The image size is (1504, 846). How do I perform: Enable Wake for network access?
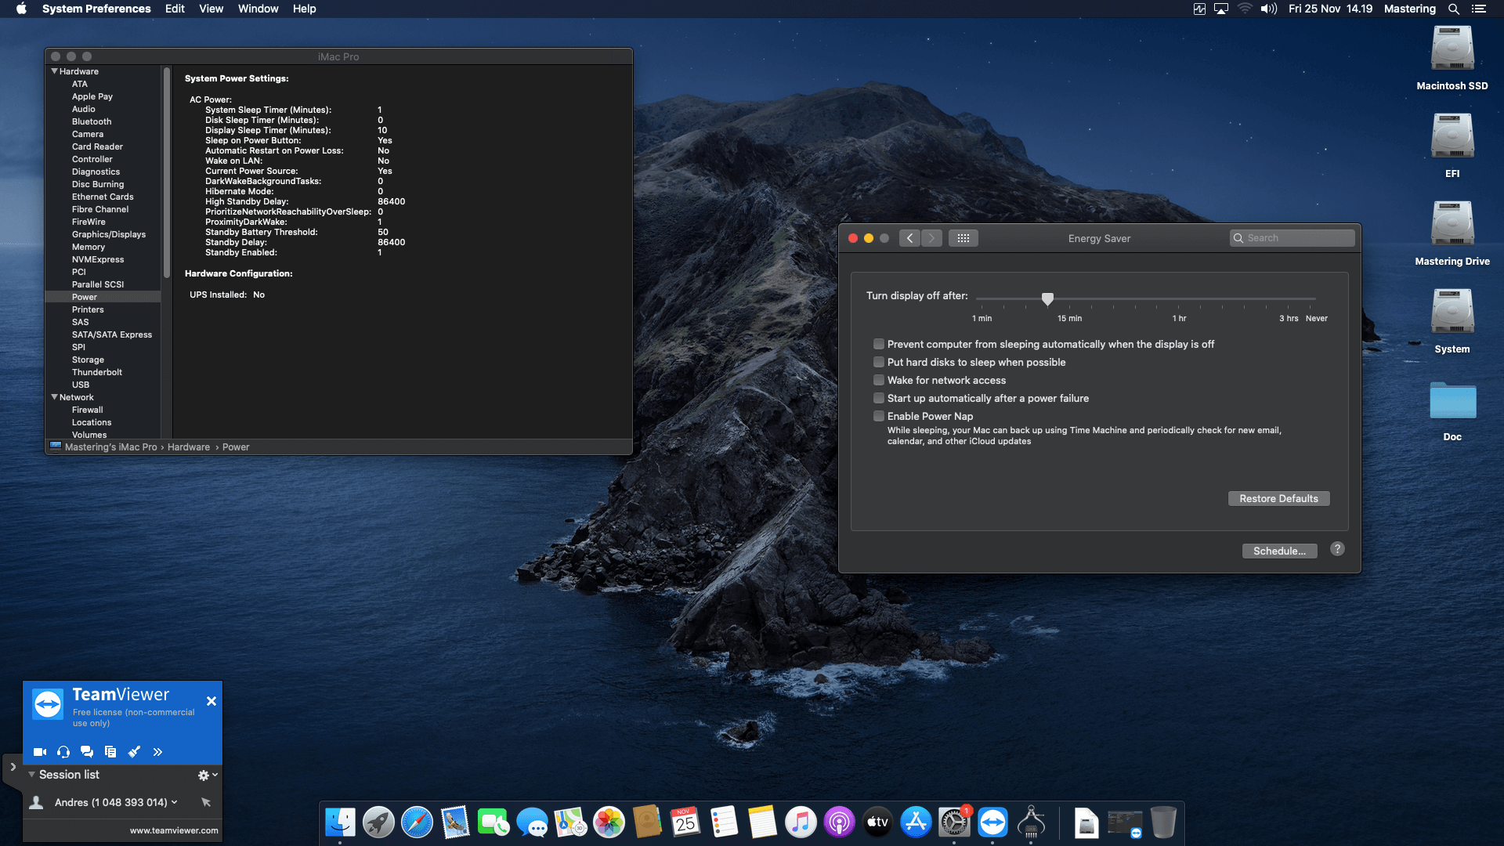[x=879, y=380]
